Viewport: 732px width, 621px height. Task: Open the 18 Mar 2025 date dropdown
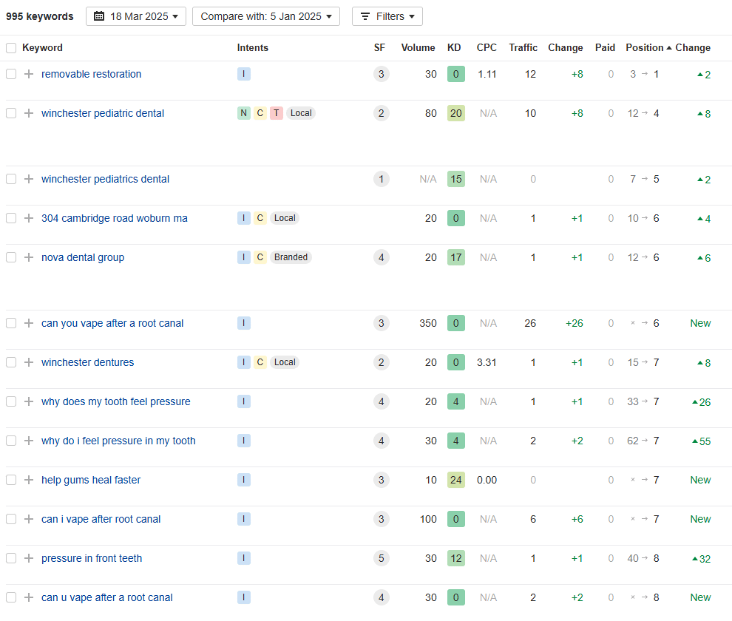(x=136, y=16)
